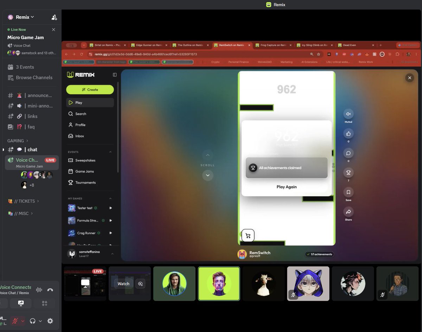Open the trophy icon showing 7
This screenshot has height=332, width=422.
(x=348, y=173)
